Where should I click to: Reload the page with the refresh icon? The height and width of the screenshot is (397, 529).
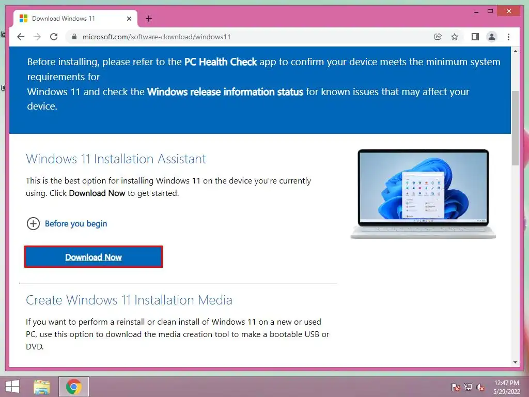coord(54,37)
